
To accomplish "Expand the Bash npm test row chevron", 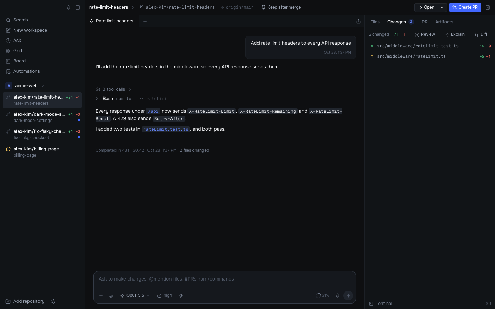I will click(x=352, y=99).
